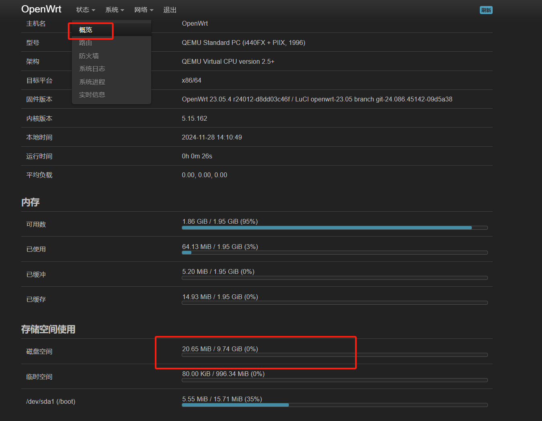Open the 状态 dropdown menu

click(85, 10)
